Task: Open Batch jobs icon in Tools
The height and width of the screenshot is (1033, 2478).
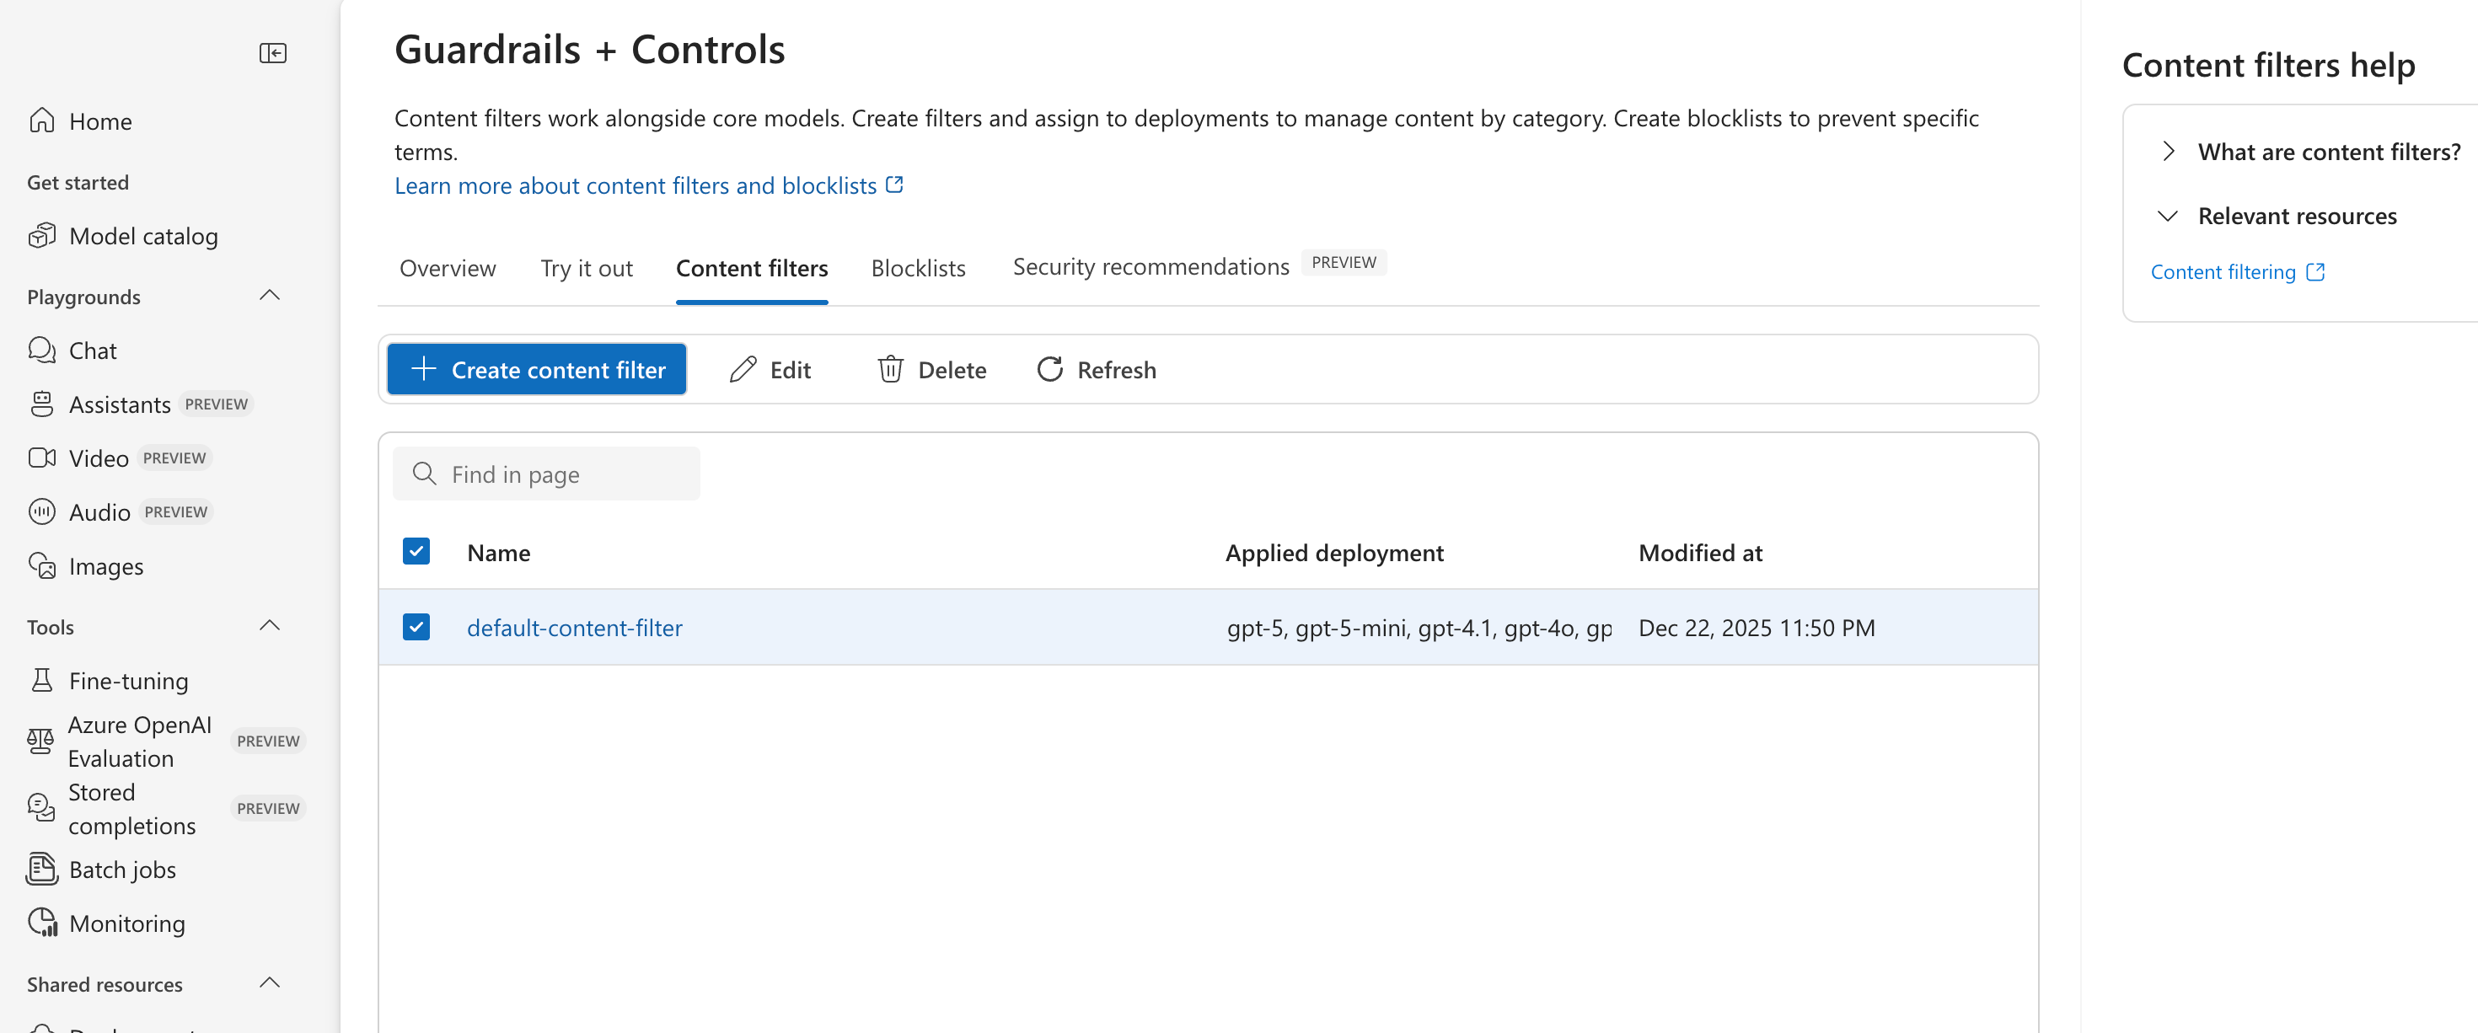Action: [41, 869]
